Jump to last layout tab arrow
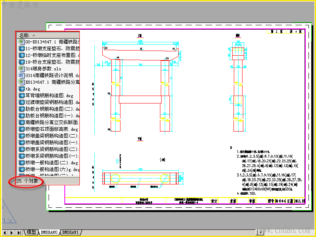Image resolution: width=316 pixels, height=237 pixels. [19, 233]
